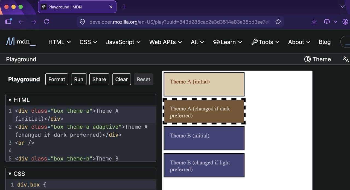The image size is (350, 190).
Task: Click the Playground heading next to Format
Action: click(24, 79)
